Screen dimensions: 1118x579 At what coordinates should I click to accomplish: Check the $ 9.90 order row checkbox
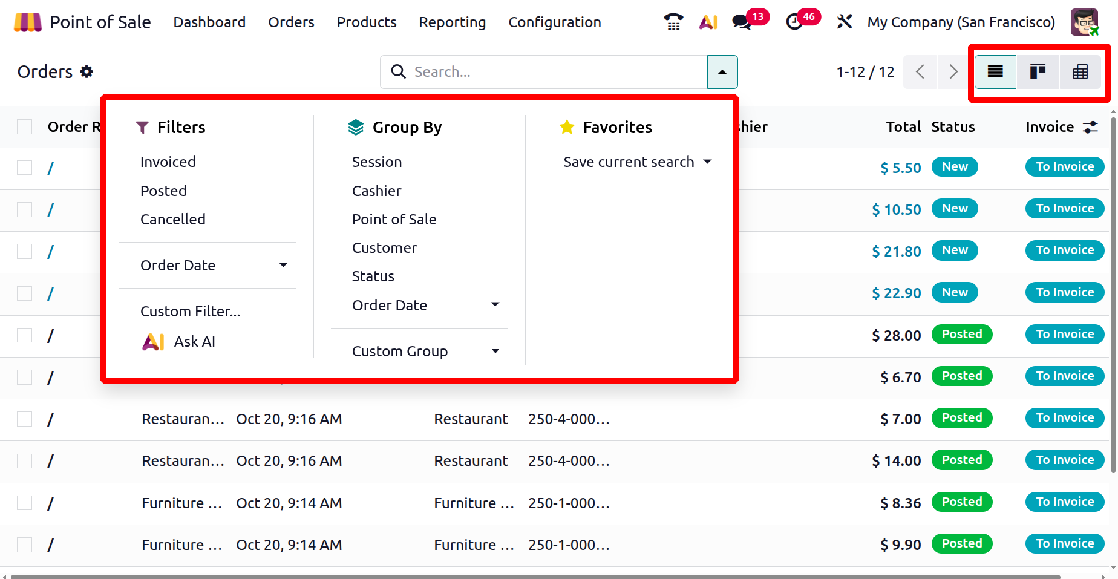pos(25,545)
